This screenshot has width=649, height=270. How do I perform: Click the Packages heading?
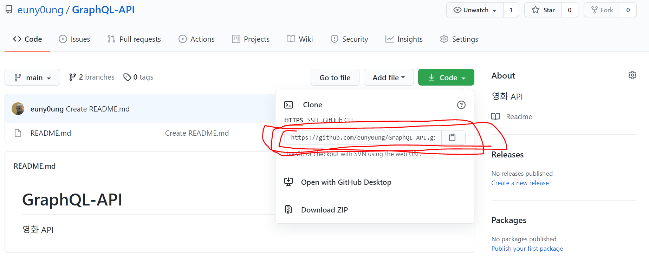[x=509, y=220]
